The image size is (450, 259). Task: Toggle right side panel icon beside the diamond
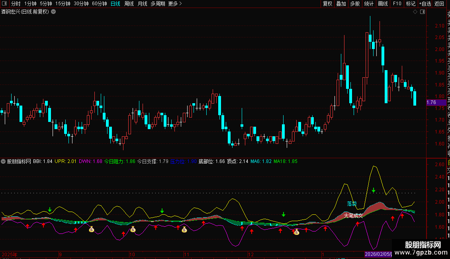423,12
